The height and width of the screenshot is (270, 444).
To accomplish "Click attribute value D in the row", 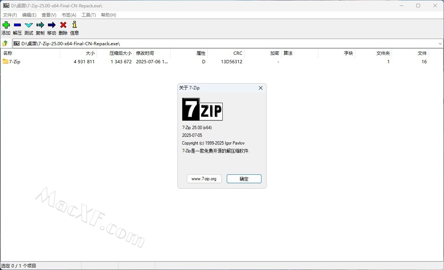I will pos(204,62).
